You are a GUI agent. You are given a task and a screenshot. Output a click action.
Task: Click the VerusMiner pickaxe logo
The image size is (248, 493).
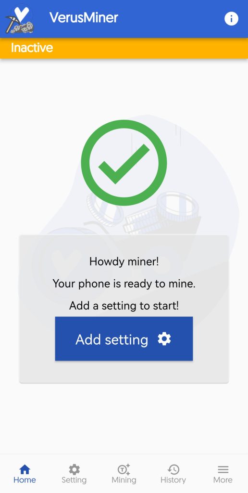(x=19, y=19)
